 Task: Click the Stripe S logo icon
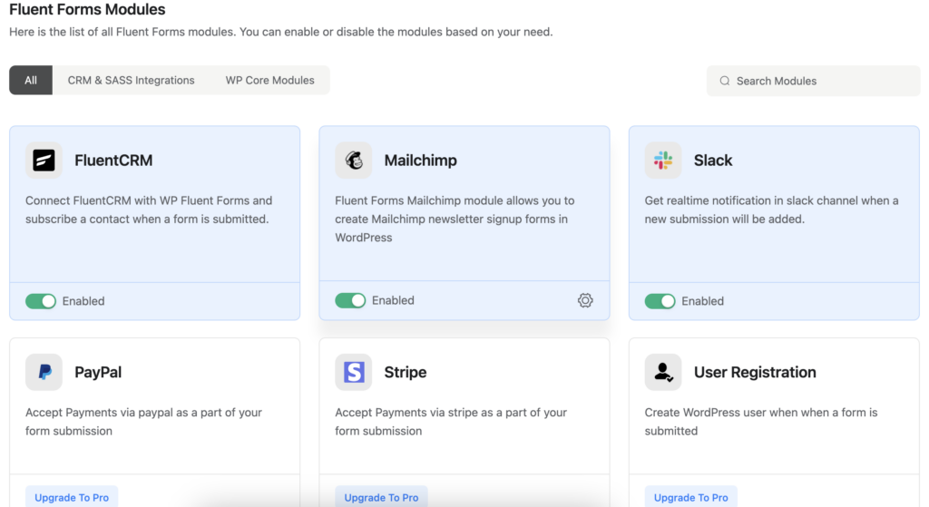pyautogui.click(x=354, y=372)
